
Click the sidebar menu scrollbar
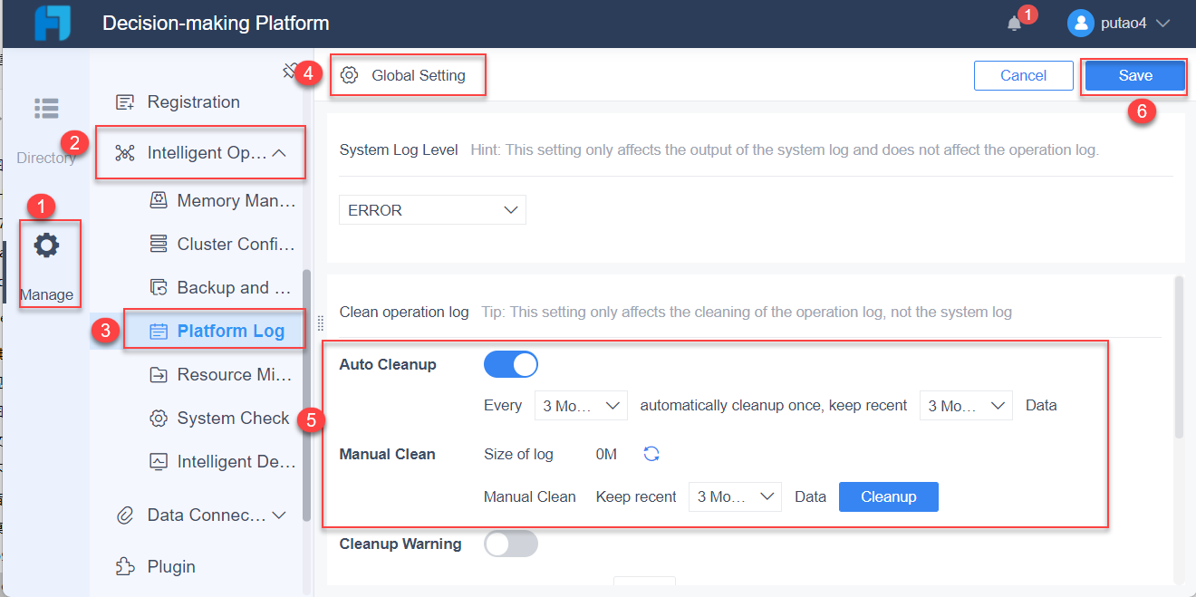click(x=306, y=395)
